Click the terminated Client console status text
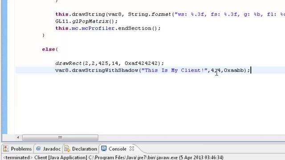 point(113,157)
